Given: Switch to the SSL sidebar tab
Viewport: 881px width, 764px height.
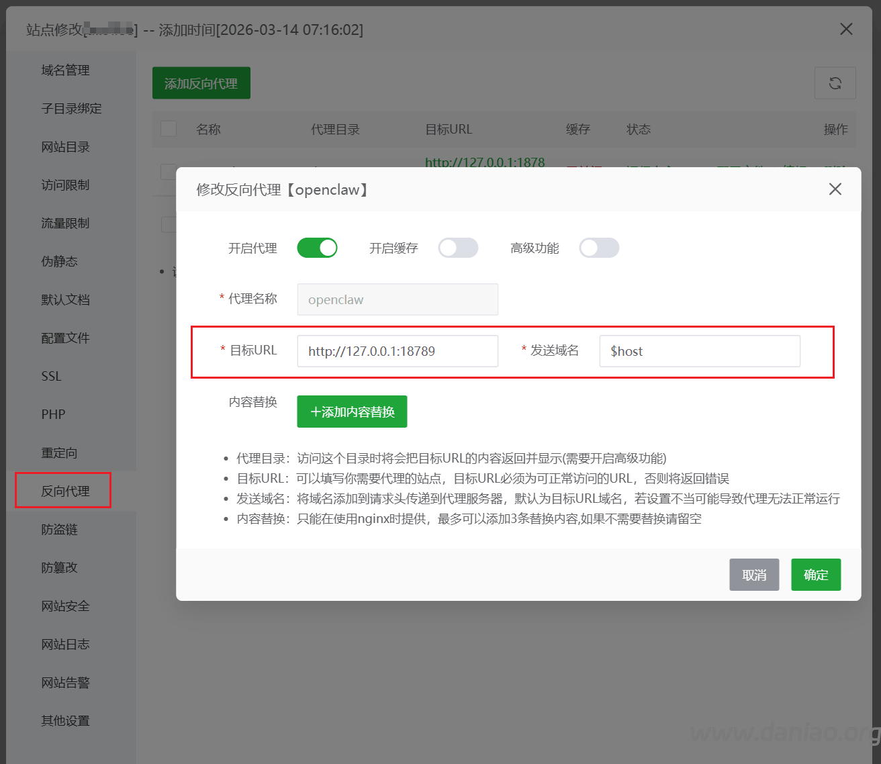Looking at the screenshot, I should click(52, 376).
